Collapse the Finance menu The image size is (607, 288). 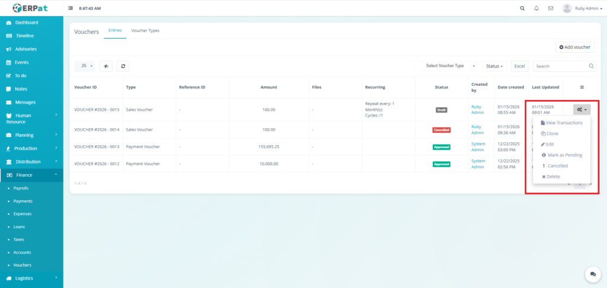point(31,175)
